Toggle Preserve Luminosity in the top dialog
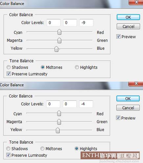The image size is (143, 163). pos(9,74)
